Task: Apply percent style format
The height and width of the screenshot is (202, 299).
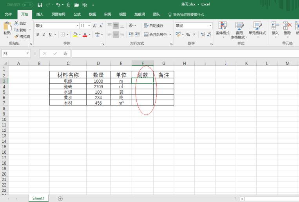Action: pos(188,35)
